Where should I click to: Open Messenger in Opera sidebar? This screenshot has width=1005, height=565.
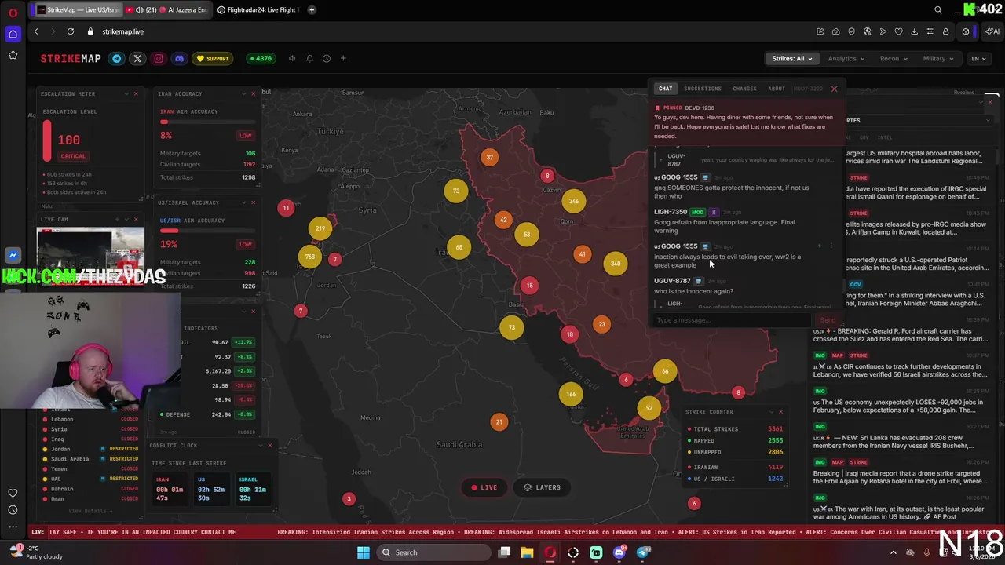click(13, 255)
